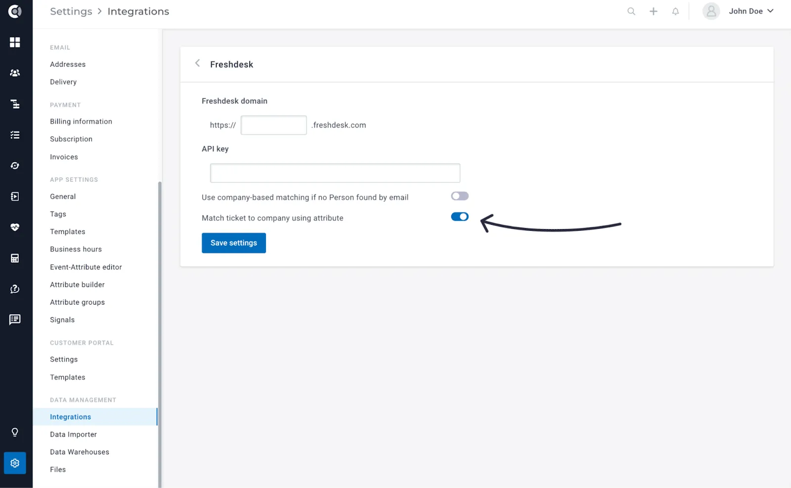Open Tags settings
Image resolution: width=791 pixels, height=488 pixels.
(x=58, y=214)
